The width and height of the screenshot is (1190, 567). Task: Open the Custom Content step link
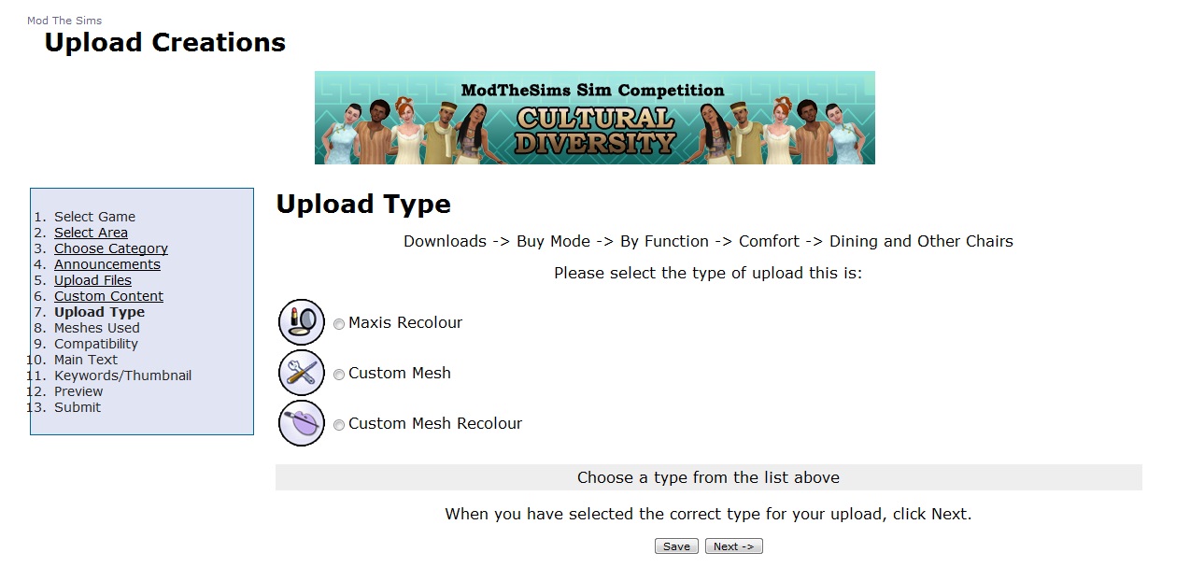[x=108, y=296]
